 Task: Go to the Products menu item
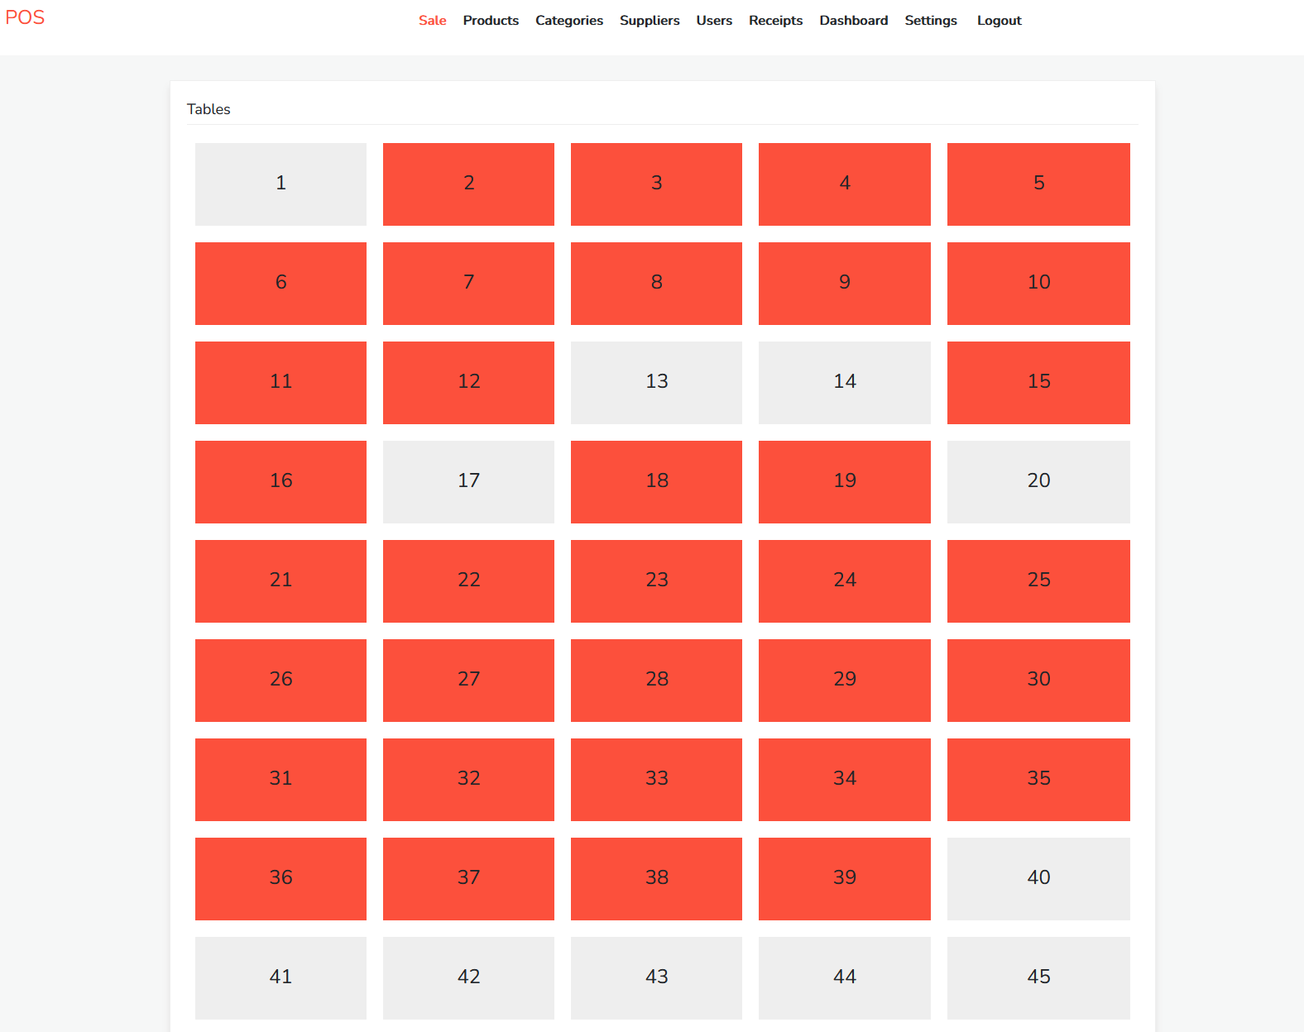(491, 21)
